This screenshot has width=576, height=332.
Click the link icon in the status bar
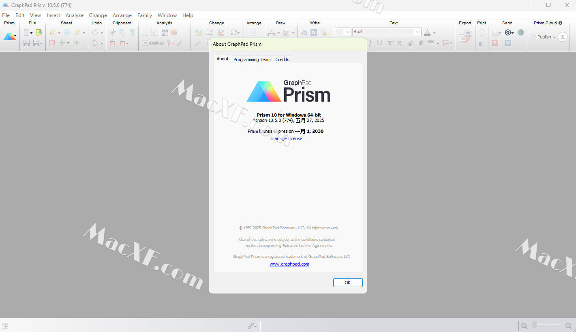[251, 326]
